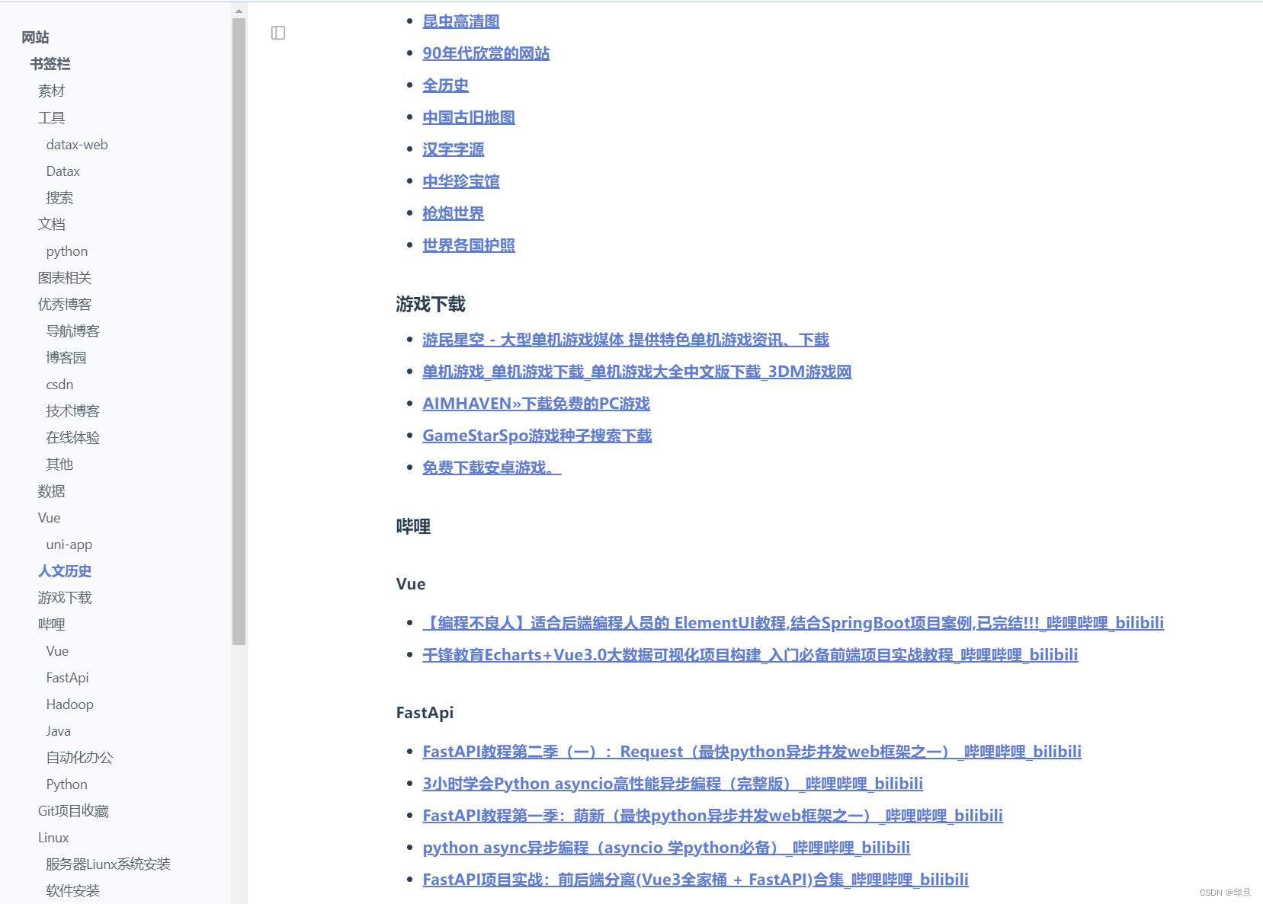The height and width of the screenshot is (904, 1263).
Task: Visit the 枪炮世界 link
Action: point(454,213)
